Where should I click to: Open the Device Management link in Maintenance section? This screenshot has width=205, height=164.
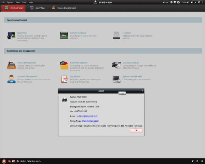pos(27,63)
